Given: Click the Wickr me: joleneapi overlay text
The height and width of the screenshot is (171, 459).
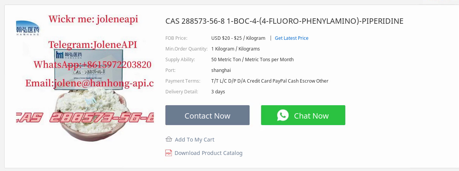Looking at the screenshot, I should [93, 19].
